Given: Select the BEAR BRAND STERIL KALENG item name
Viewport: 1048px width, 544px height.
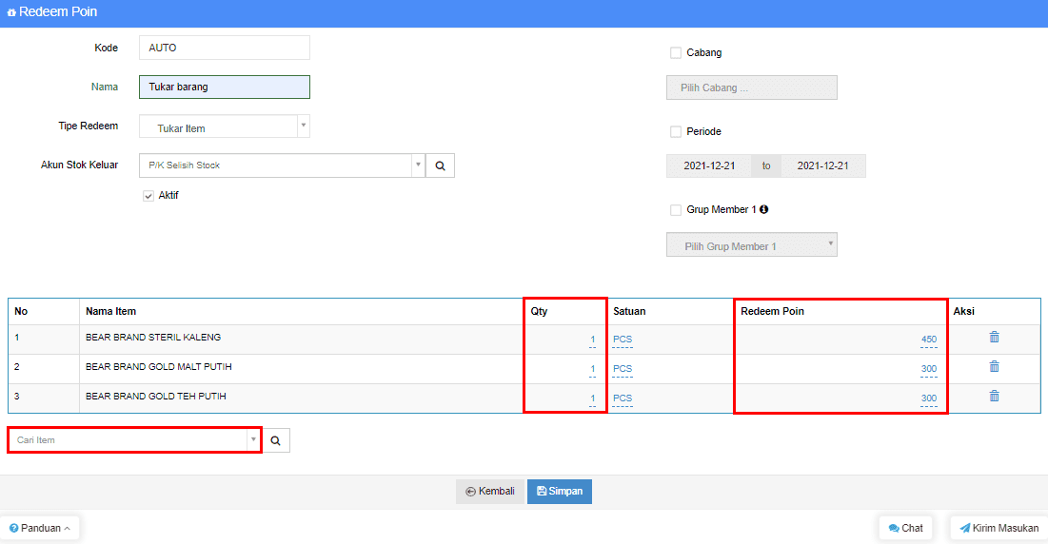Looking at the screenshot, I should coord(153,338).
